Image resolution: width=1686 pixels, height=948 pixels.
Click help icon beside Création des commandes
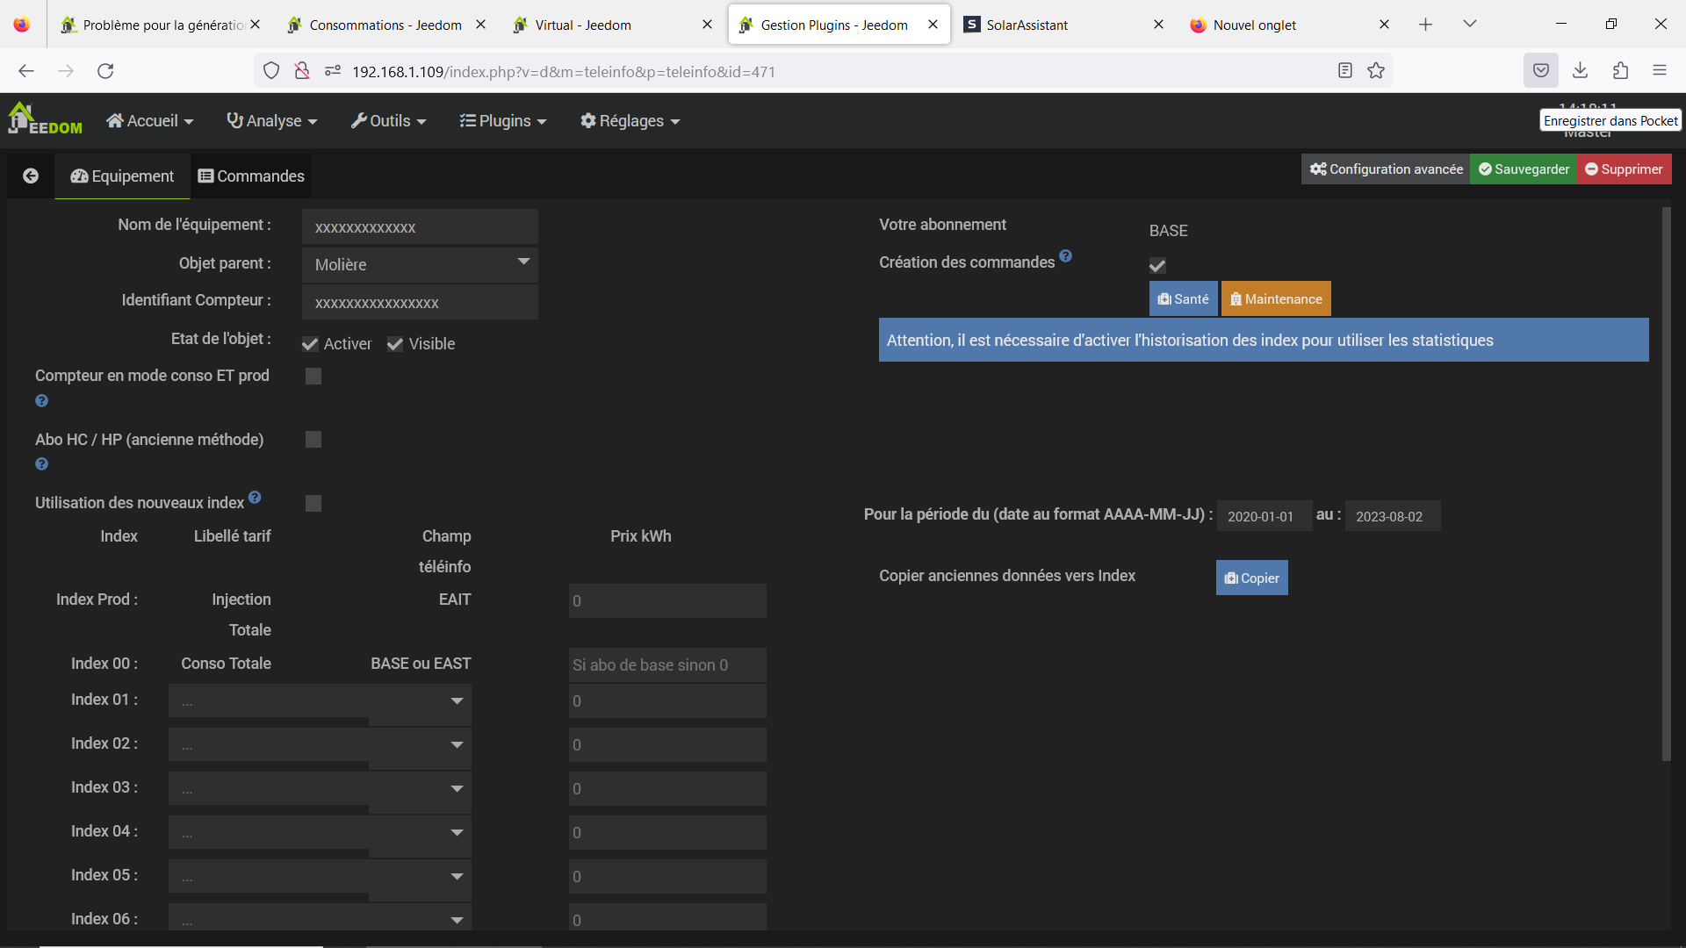pyautogui.click(x=1065, y=256)
